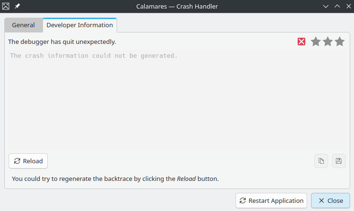354x211 pixels.
Task: Switch to the General tab
Action: tap(23, 25)
